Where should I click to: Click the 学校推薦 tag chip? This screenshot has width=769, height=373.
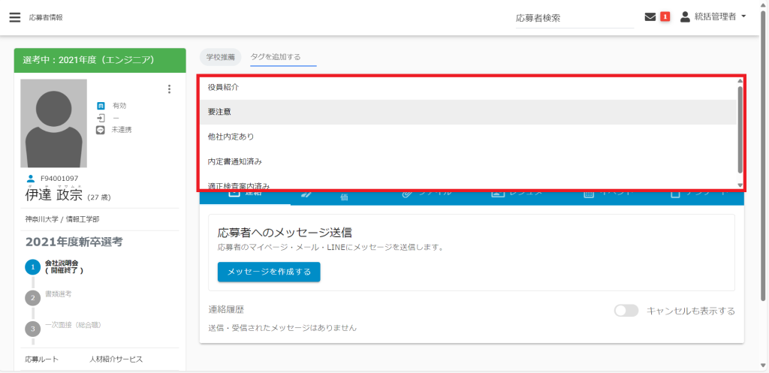pos(221,56)
